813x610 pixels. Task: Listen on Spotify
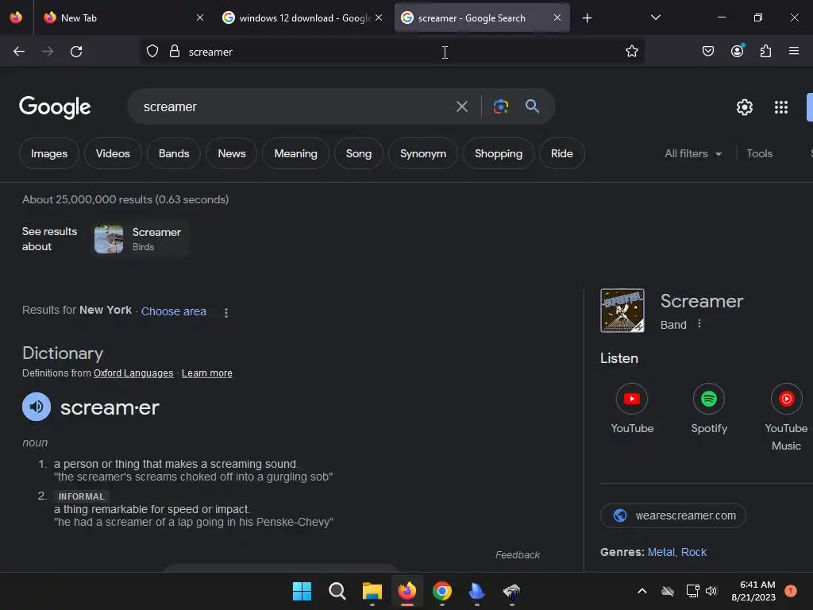click(709, 408)
